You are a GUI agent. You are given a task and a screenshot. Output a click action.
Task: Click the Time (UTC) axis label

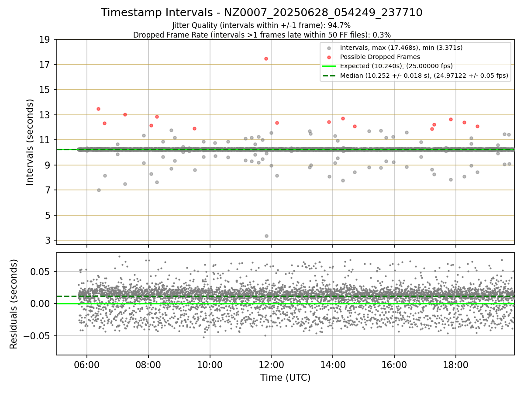285,378
